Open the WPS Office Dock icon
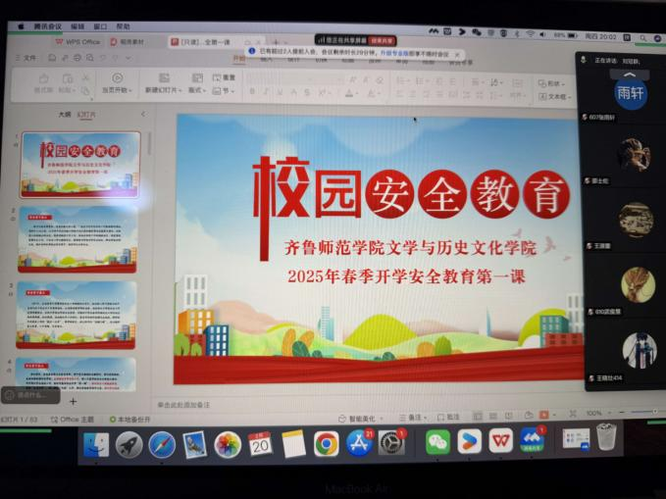 pos(500,441)
